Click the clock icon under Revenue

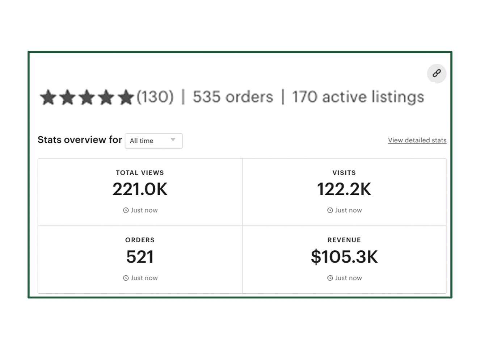click(330, 278)
